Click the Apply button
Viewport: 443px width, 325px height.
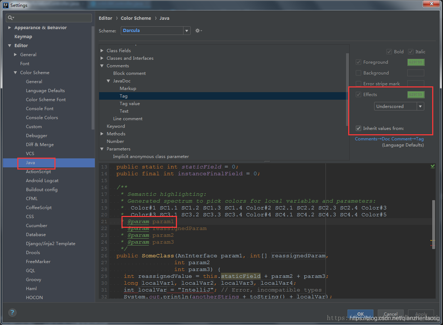point(421,314)
